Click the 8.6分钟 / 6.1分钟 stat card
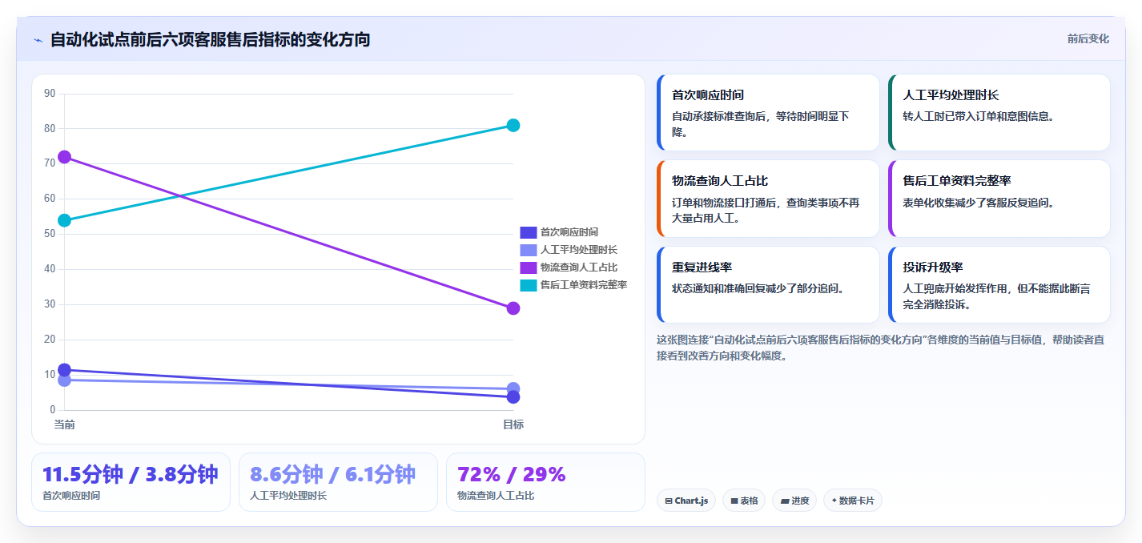1142x543 pixels. (x=338, y=482)
